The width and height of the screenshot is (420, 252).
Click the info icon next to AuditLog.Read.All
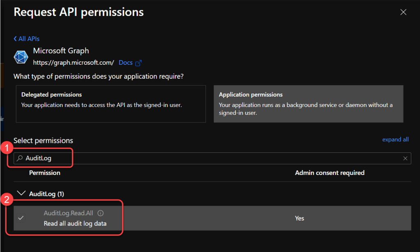pyautogui.click(x=101, y=213)
